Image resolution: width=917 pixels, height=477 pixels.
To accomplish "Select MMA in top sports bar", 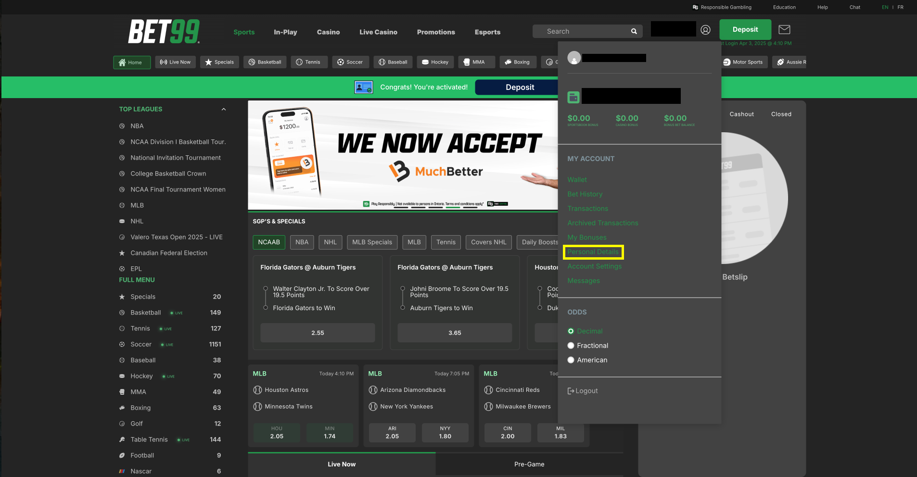I will (476, 62).
